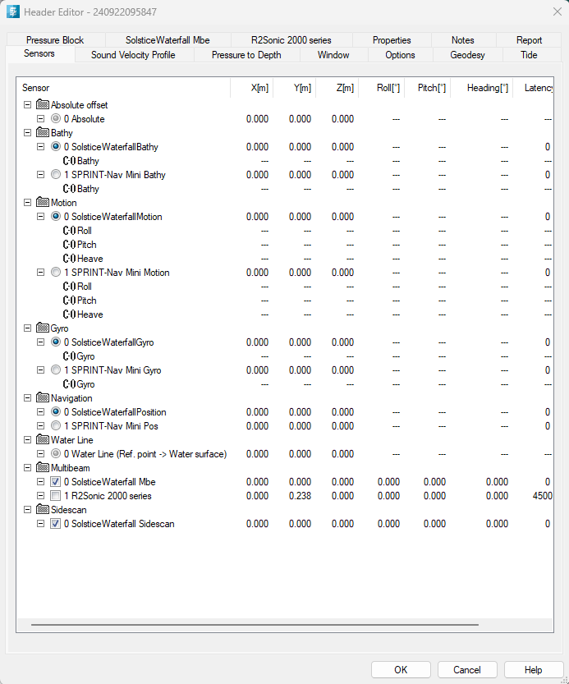Viewport: 569px width, 684px height.
Task: Select the 1 SPRINT-Nav Mini Bathy radio button
Action: point(55,174)
